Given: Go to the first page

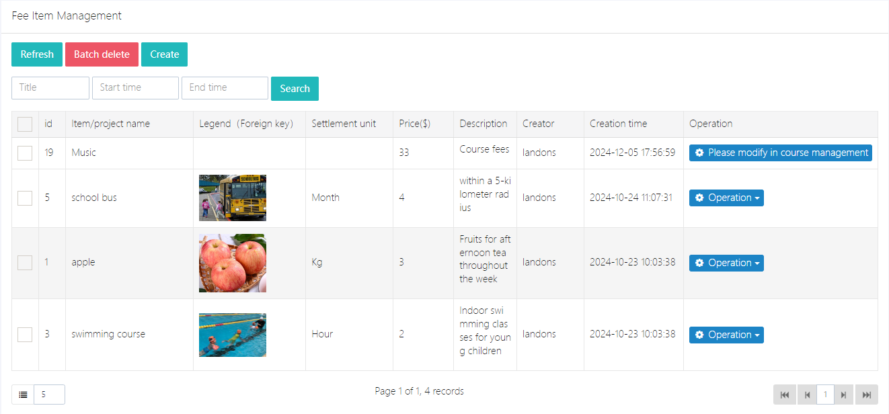Looking at the screenshot, I should [x=785, y=395].
